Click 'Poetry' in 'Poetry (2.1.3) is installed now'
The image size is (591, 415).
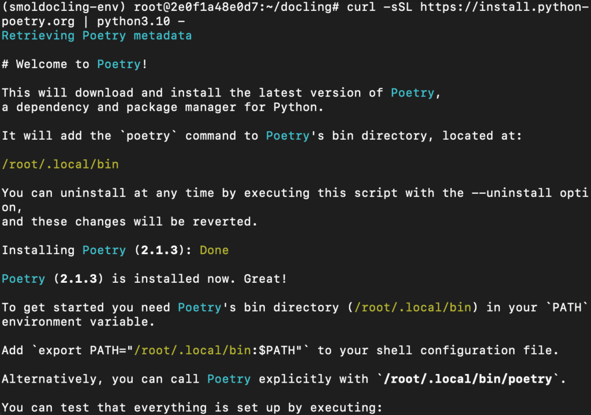(x=23, y=279)
